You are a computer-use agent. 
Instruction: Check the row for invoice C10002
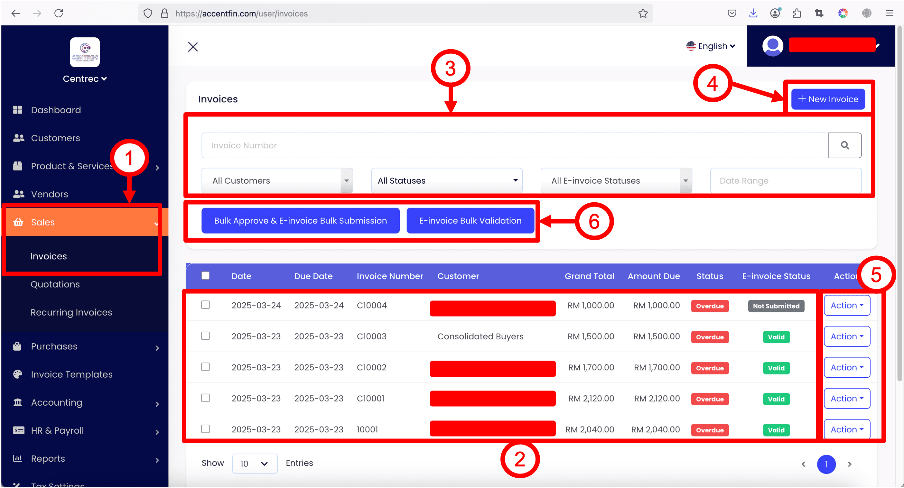[x=205, y=367]
